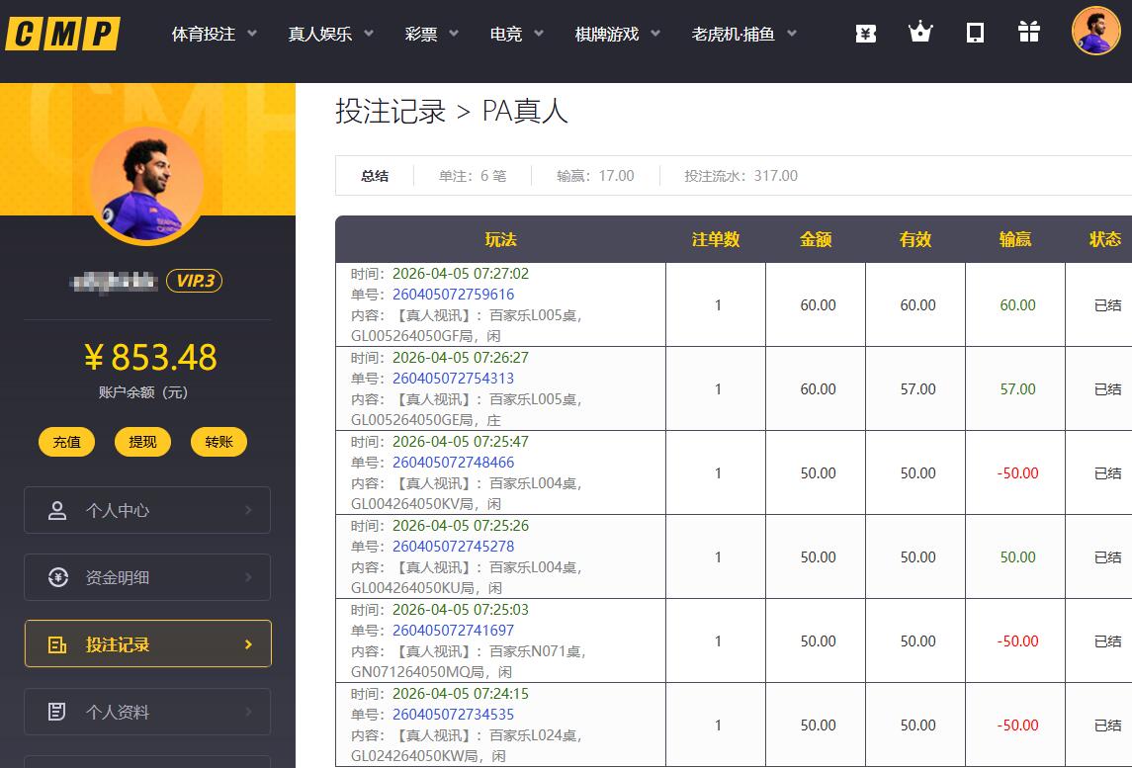This screenshot has height=768, width=1132.
Task: Open 个人资料 sidebar item
Action: pyautogui.click(x=147, y=712)
